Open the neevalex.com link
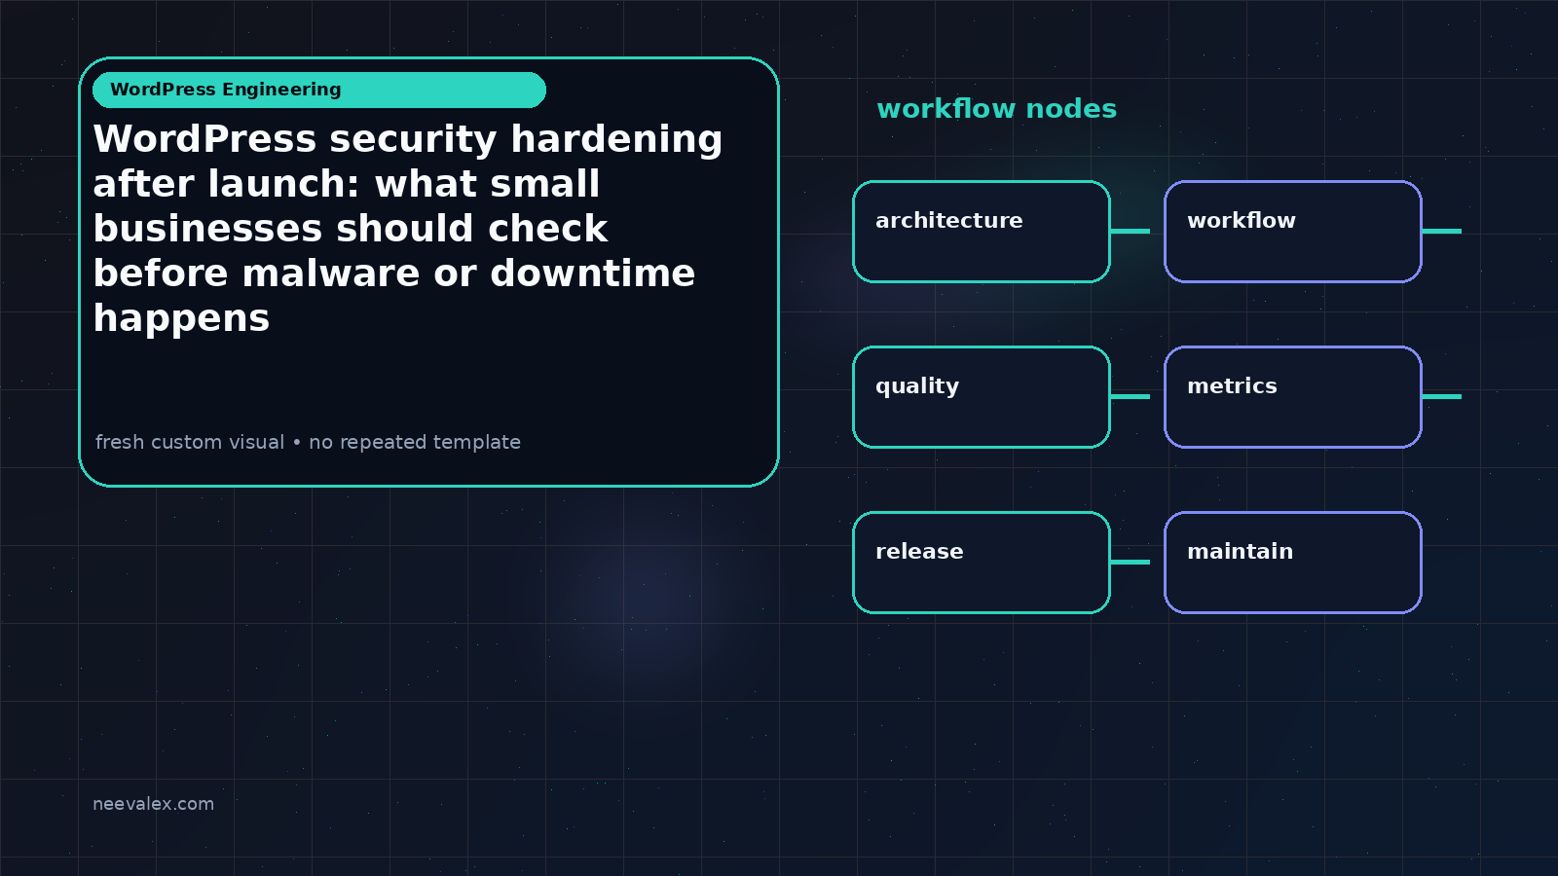The width and height of the screenshot is (1558, 876). [153, 804]
